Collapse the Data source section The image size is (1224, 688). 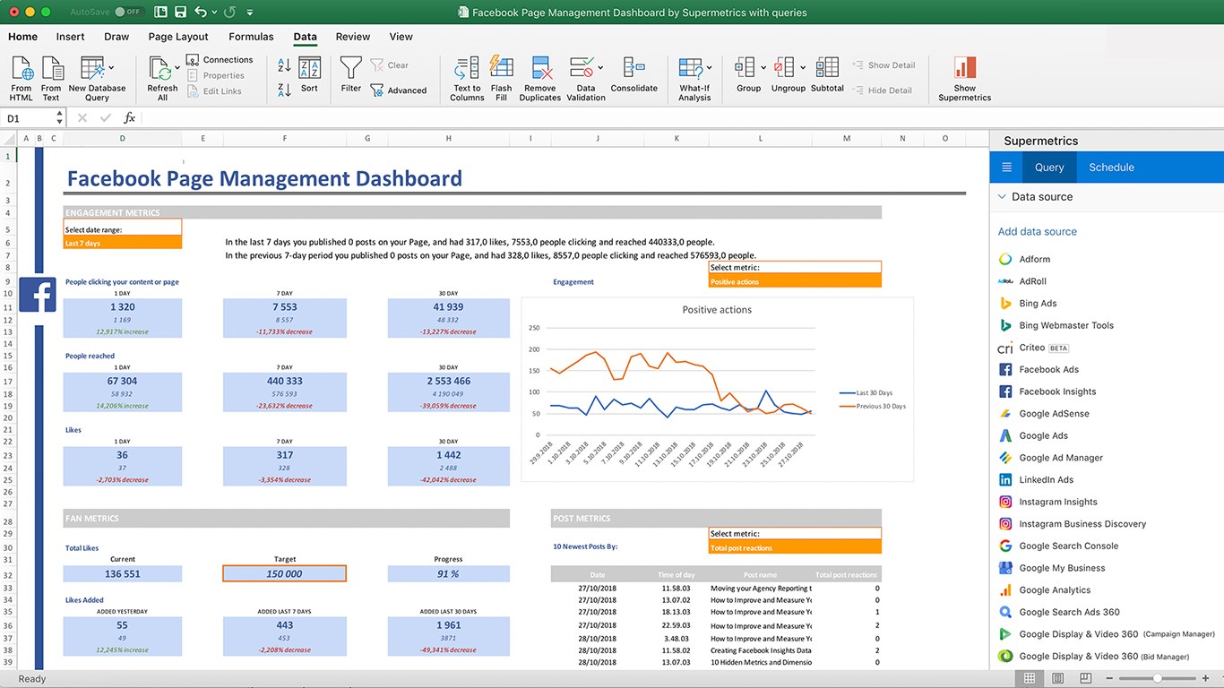1003,197
